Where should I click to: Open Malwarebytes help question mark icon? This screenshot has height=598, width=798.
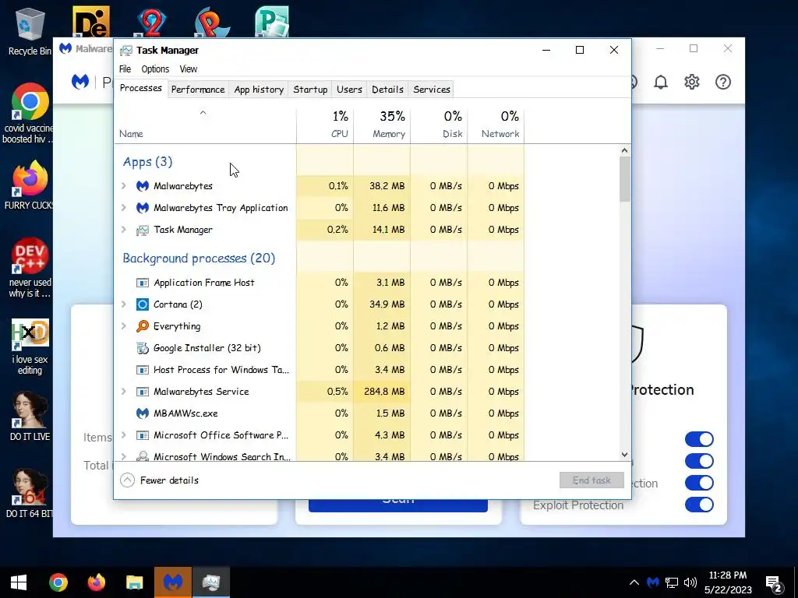[722, 82]
